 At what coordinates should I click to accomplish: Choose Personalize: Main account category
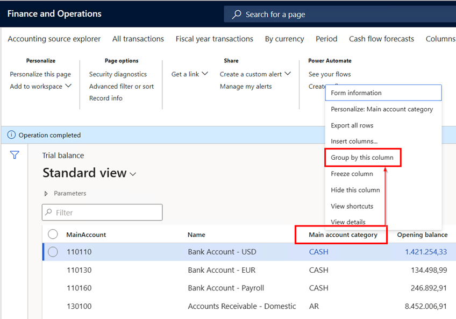click(383, 109)
